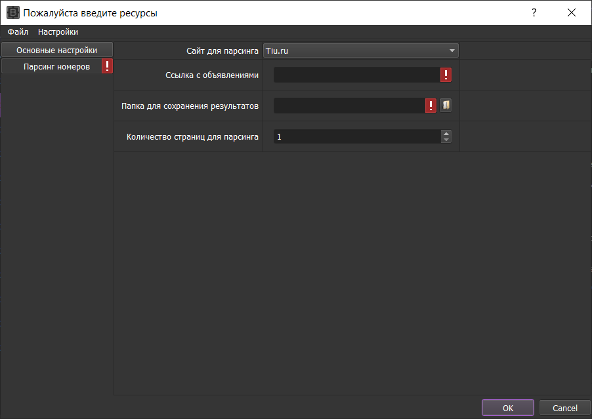The width and height of the screenshot is (592, 419).
Task: Select the Tiu.ru combo box value
Action: [354, 50]
